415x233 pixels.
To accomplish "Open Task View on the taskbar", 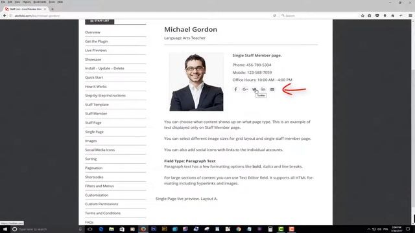I will pyautogui.click(x=90, y=229).
